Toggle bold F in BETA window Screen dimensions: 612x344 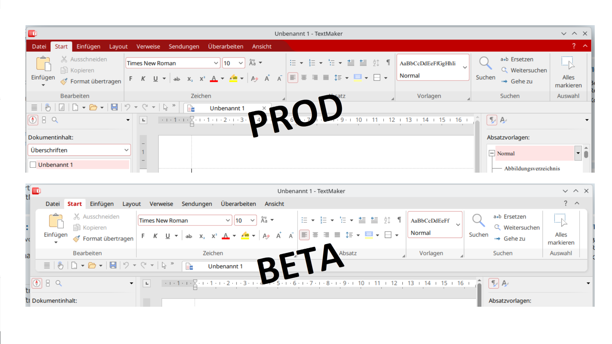143,236
